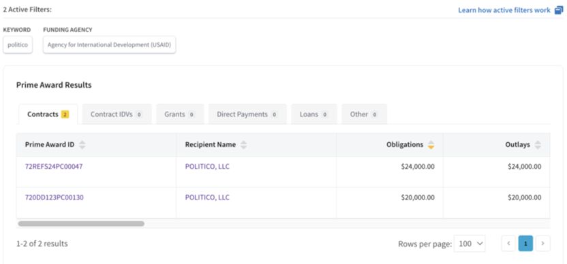Screen dimensions: 567x264
Task: Sort by Recipient Name arrows
Action: (x=244, y=145)
